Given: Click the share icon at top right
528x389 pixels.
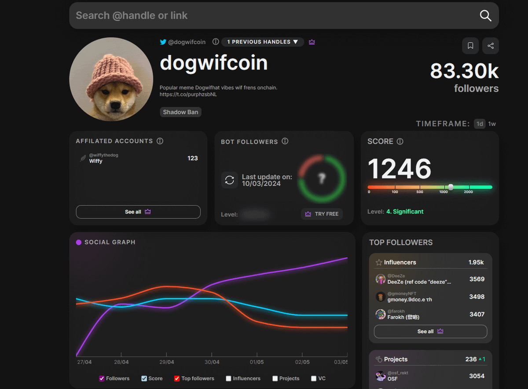Looking at the screenshot, I should click(490, 46).
